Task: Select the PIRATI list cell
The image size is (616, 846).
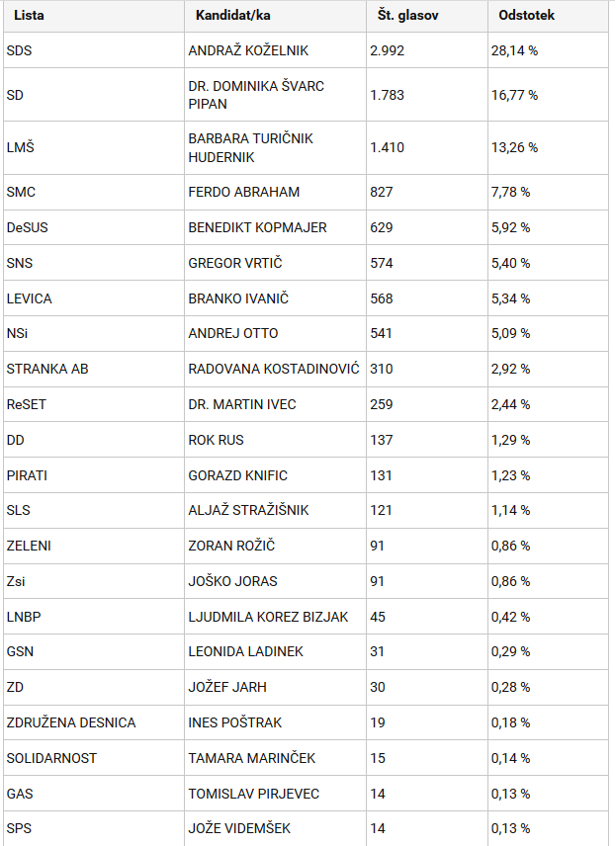Action: 93,475
